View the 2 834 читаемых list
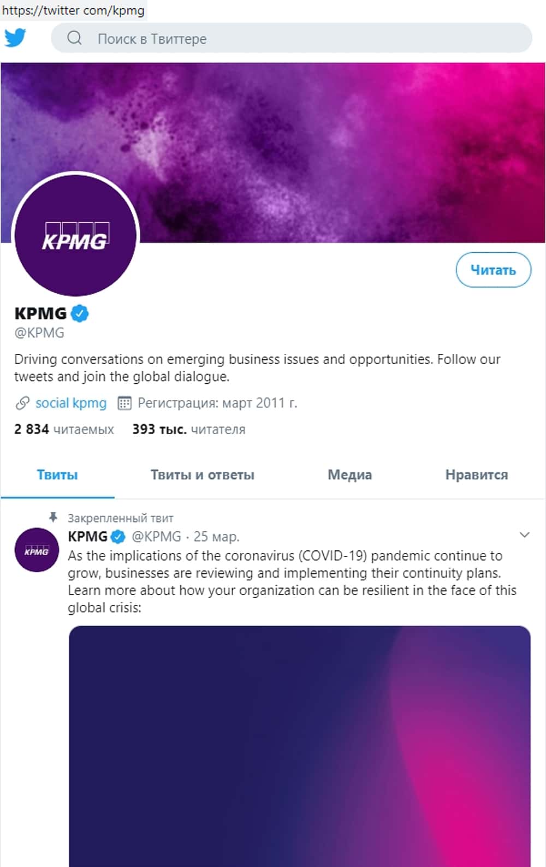Viewport: 546px width, 867px height. coord(64,429)
